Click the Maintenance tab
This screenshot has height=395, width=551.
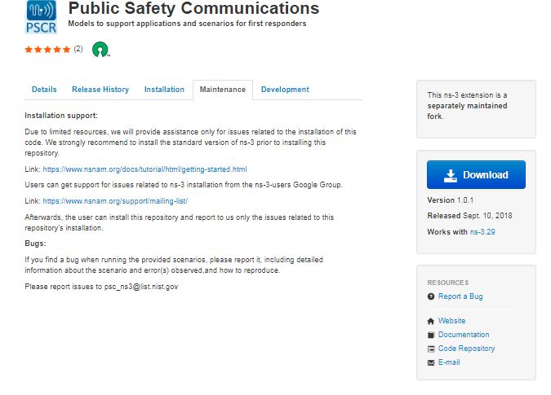click(x=223, y=90)
